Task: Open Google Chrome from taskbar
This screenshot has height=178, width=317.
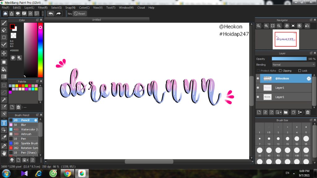Action: click(x=67, y=173)
